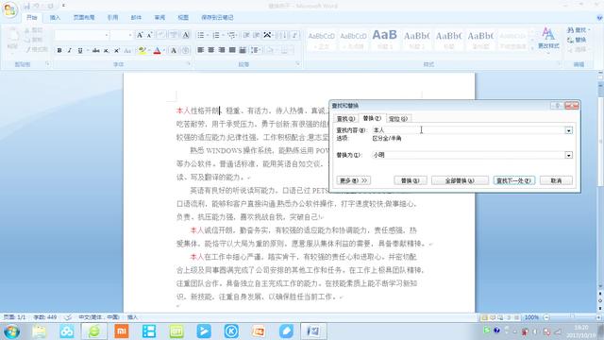Toggle Italic formatting in the ribbon
This screenshot has height=340, width=604.
point(69,50)
